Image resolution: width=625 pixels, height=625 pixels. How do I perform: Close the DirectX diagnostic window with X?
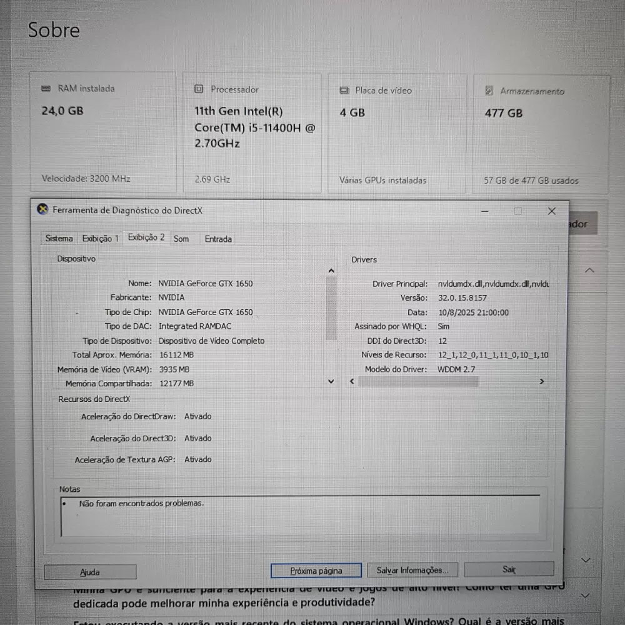click(551, 211)
